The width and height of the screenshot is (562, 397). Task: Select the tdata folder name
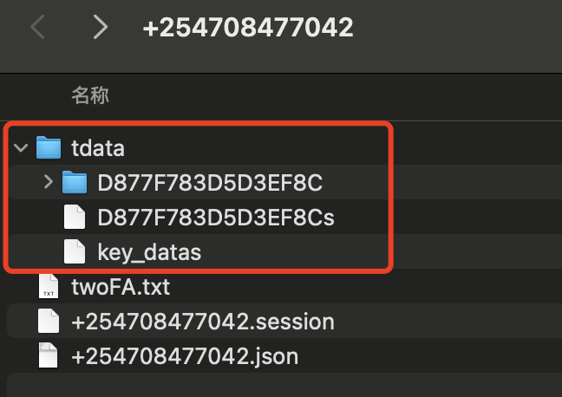[98, 148]
